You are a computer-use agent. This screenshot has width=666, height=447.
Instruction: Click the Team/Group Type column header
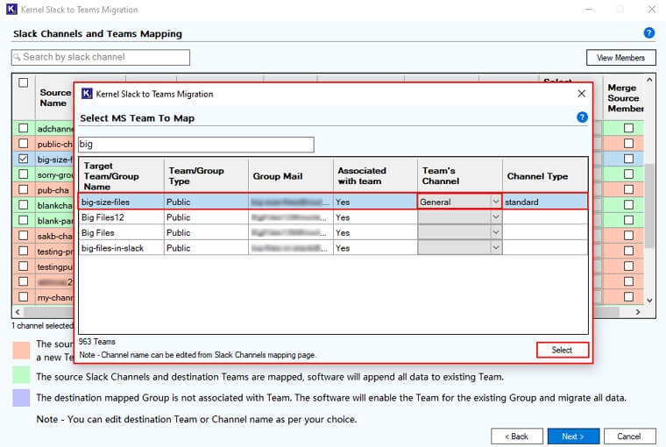(x=206, y=176)
